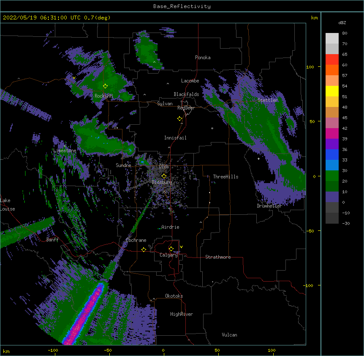Click the yellow marker above the Calgary label

[171, 249]
